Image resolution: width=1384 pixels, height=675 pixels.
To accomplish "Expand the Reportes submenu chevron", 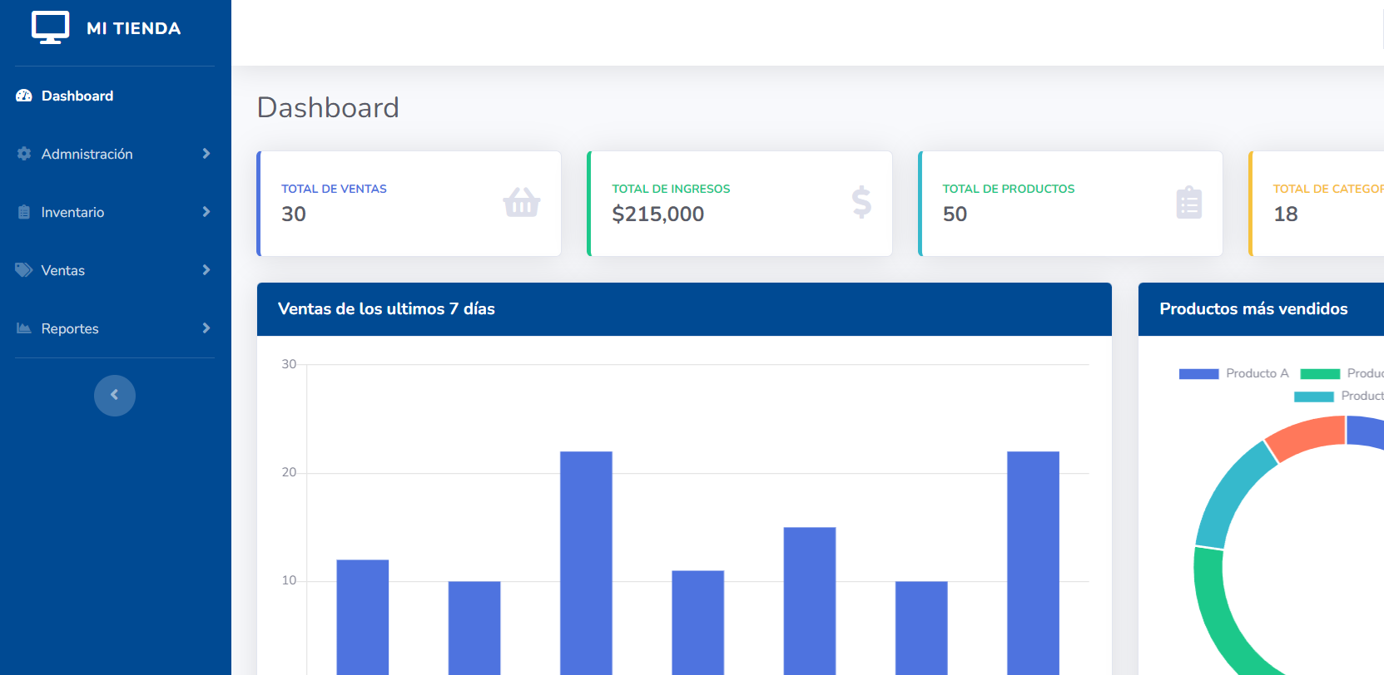I will tap(206, 328).
